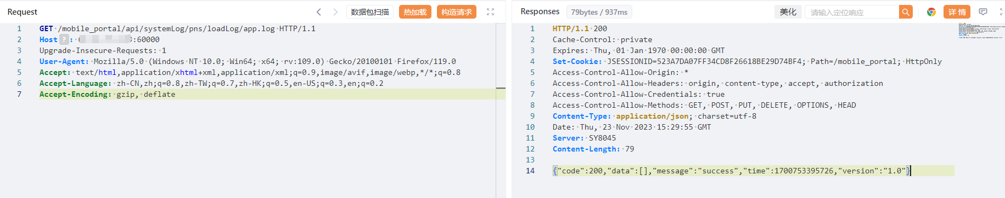The height and width of the screenshot is (198, 1005).
Task: Open the 详情 details button
Action: pos(957,12)
